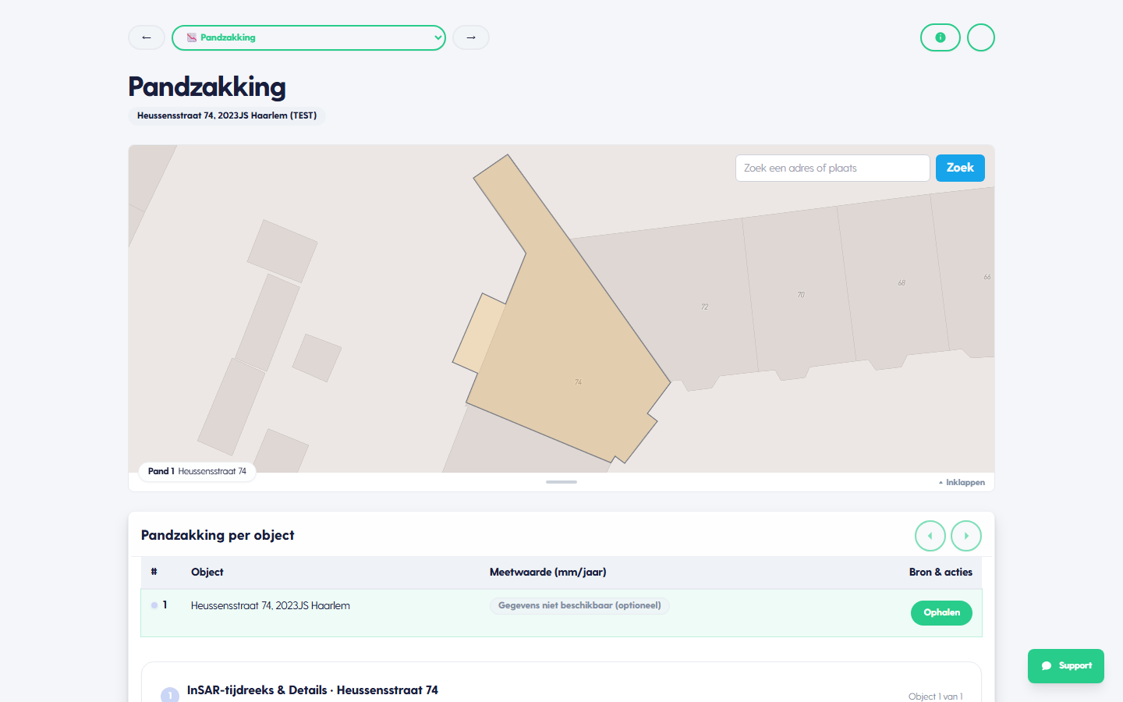Click the Ophalen button for Heussensstraat 74
Viewport: 1123px width, 702px height.
[x=941, y=612]
